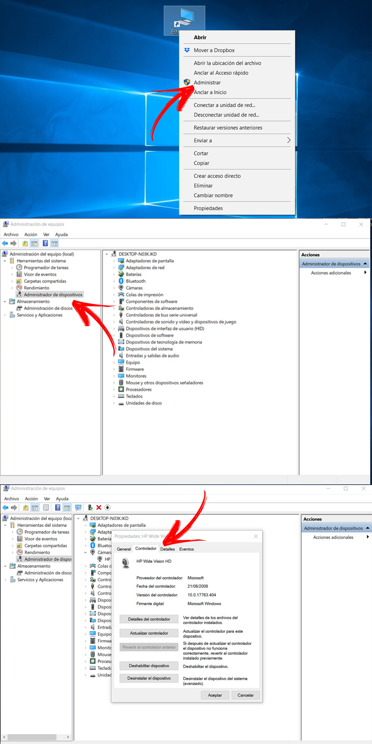Expand Controladoras de sonido y vídeo y dispositivos de juego
Image resolution: width=372 pixels, height=744 pixels.
[x=113, y=322]
